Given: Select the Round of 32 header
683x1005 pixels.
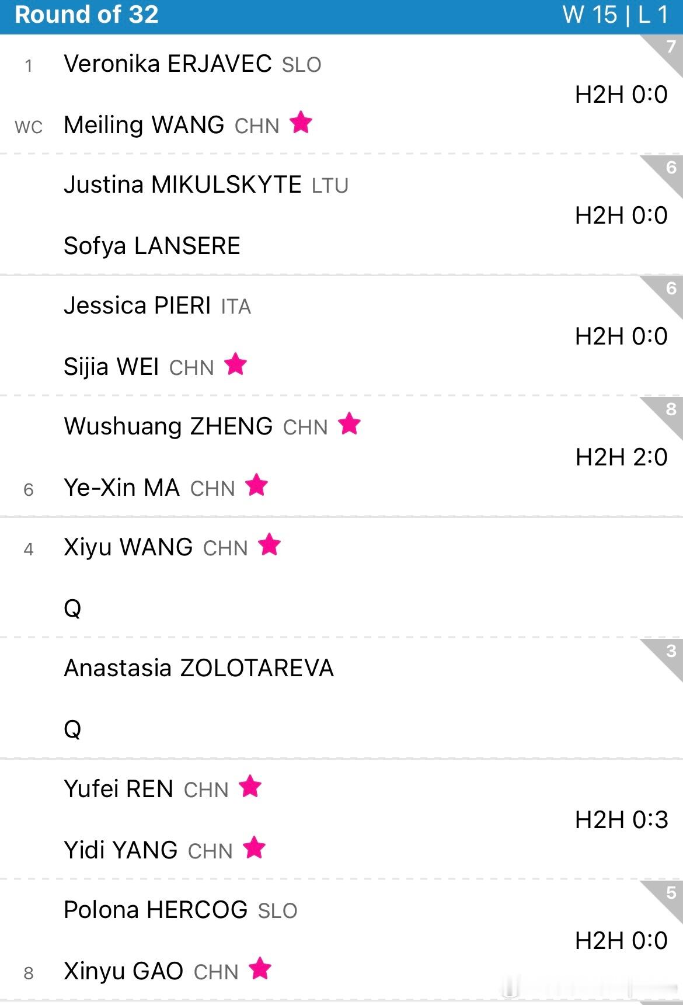Looking at the screenshot, I should 86,15.
